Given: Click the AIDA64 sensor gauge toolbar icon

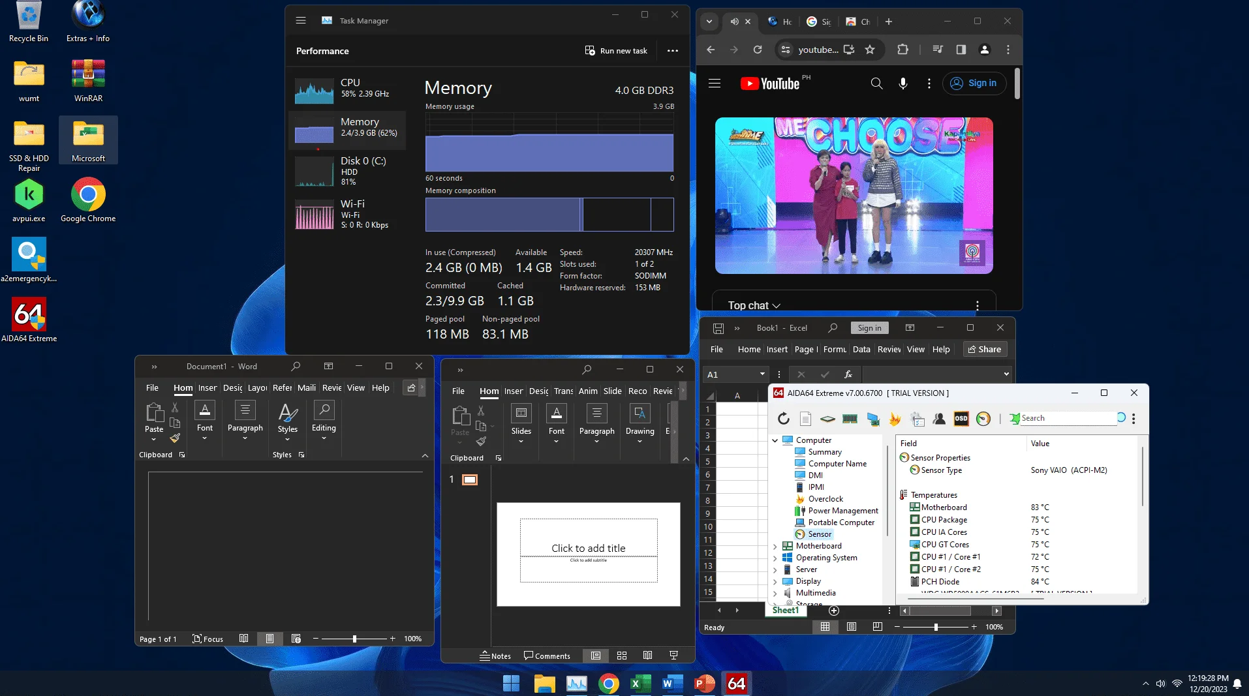Looking at the screenshot, I should click(983, 419).
